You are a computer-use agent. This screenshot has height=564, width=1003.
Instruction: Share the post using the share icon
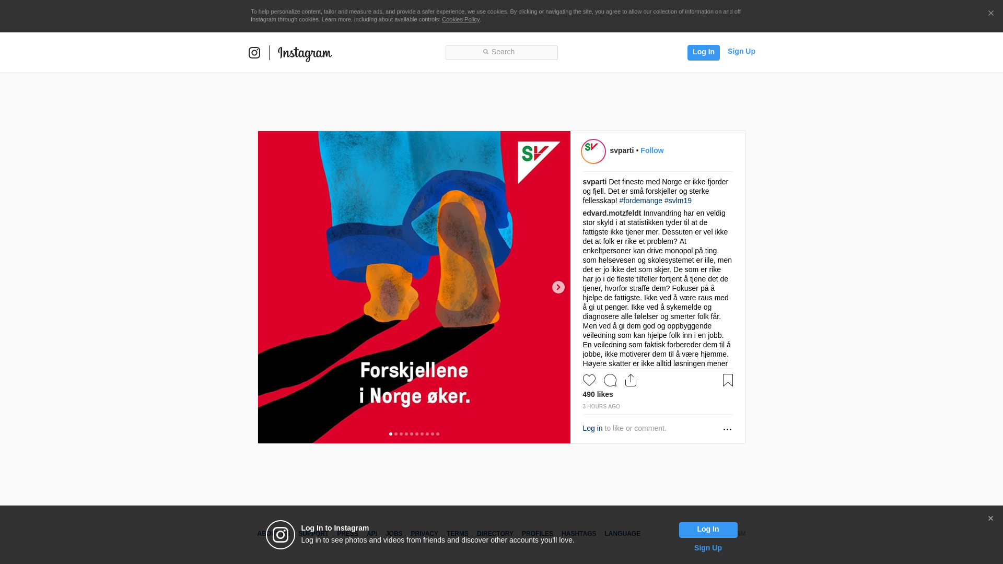[x=631, y=380]
